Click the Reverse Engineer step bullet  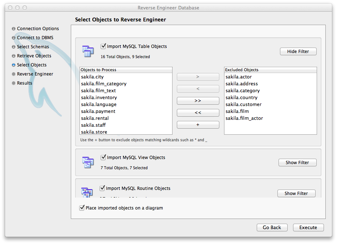(14, 74)
